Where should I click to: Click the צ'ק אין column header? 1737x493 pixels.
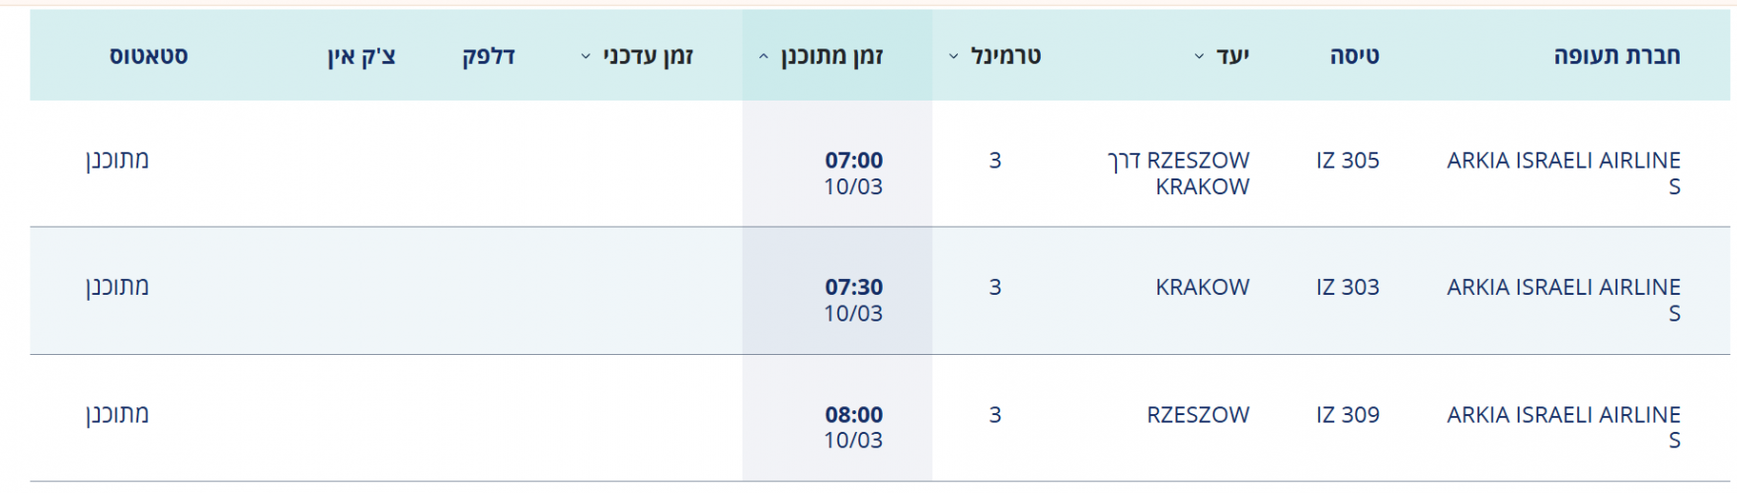coord(361,56)
